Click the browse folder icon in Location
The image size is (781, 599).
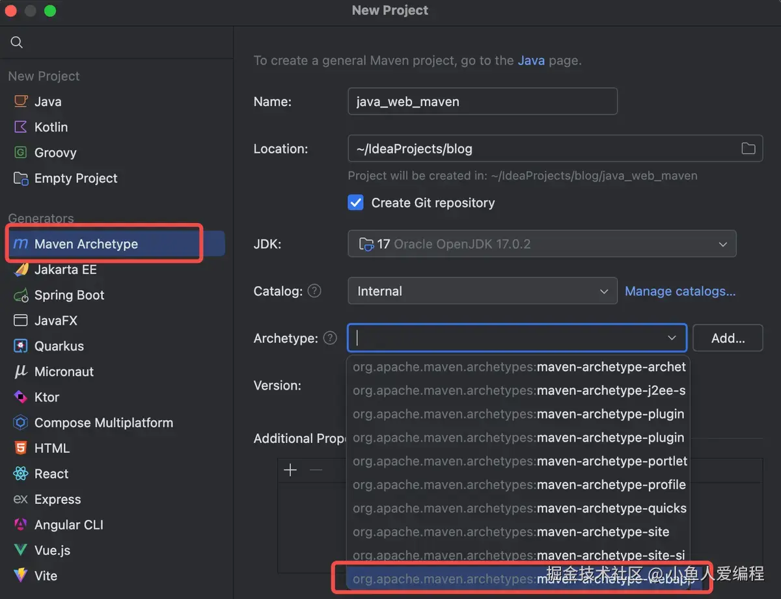pos(748,149)
